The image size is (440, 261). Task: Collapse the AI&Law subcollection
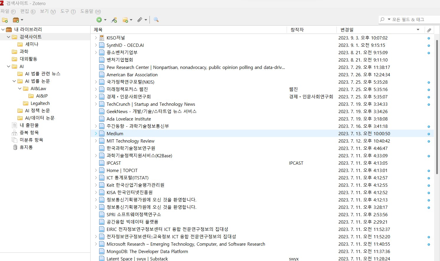tap(20, 89)
